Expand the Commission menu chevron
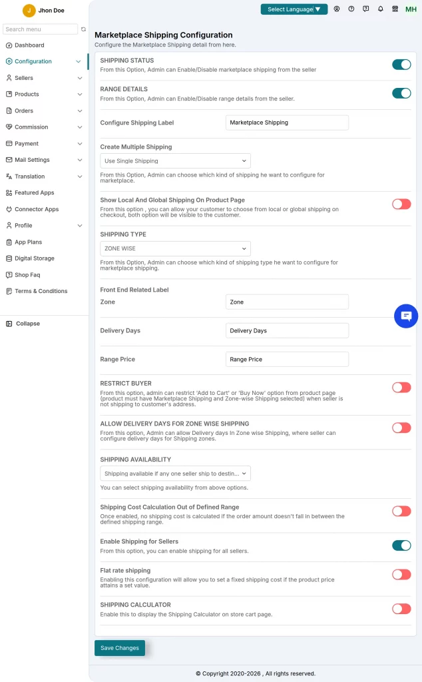This screenshot has height=682, width=422. tap(80, 127)
